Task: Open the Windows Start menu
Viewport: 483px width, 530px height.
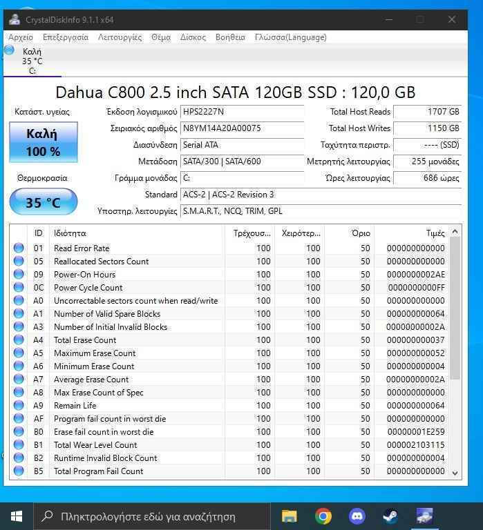Action: pos(17,516)
